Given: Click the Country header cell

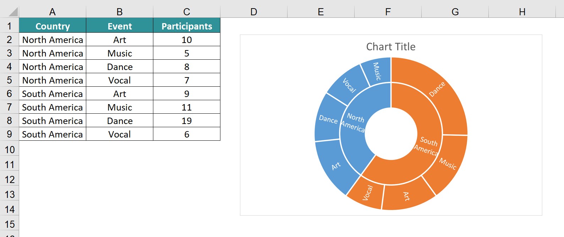Looking at the screenshot, I should tap(53, 26).
